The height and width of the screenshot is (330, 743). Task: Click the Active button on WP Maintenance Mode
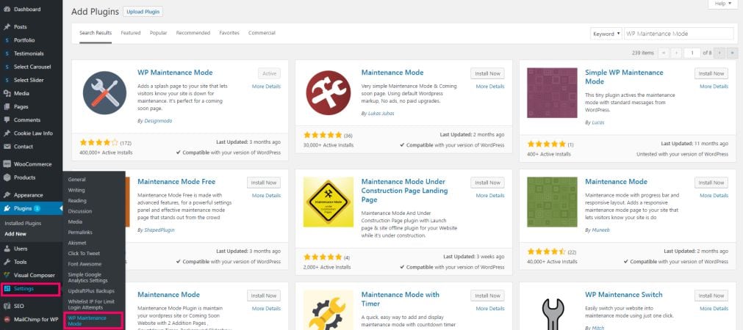click(269, 74)
